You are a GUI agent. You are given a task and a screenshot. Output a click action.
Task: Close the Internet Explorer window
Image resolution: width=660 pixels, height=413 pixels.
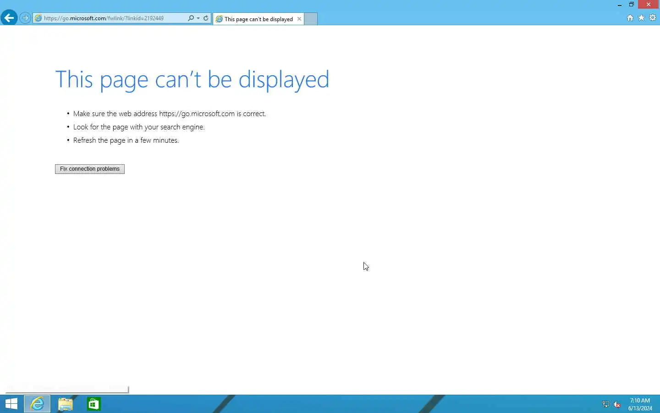point(648,5)
